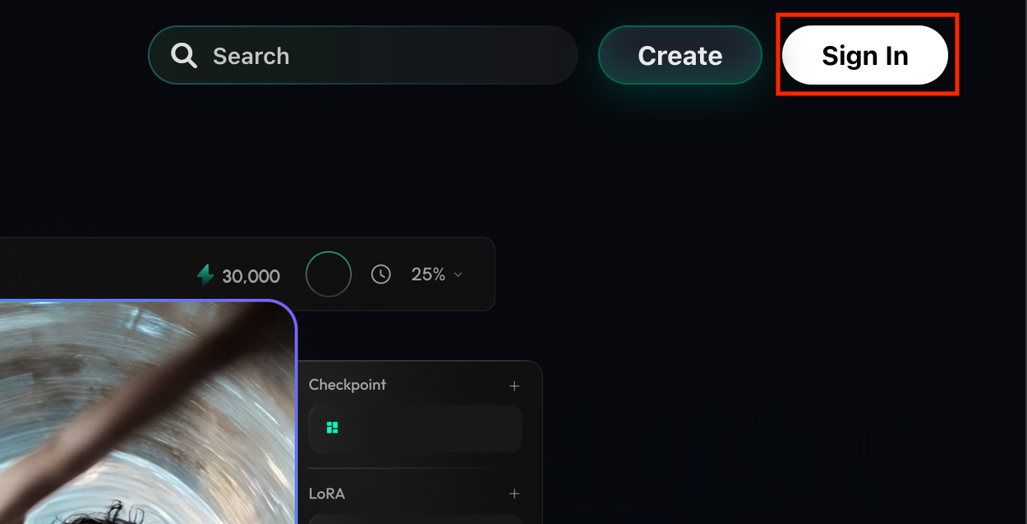The image size is (1027, 524).
Task: Add a LoRA using the plus icon
Action: [514, 494]
